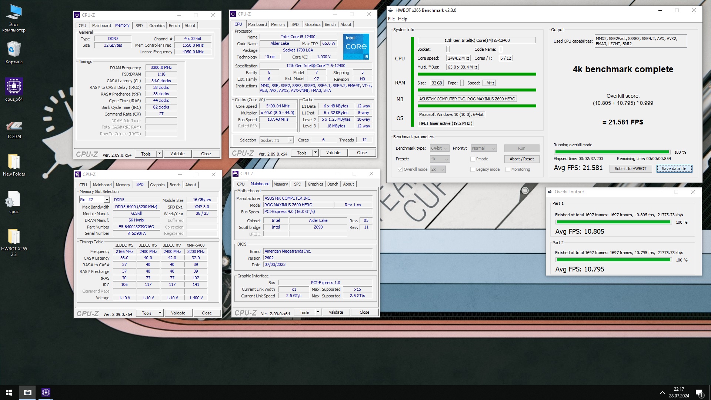Switch to Graphics tab in SPD window
This screenshot has width=711, height=400.
[158, 185]
